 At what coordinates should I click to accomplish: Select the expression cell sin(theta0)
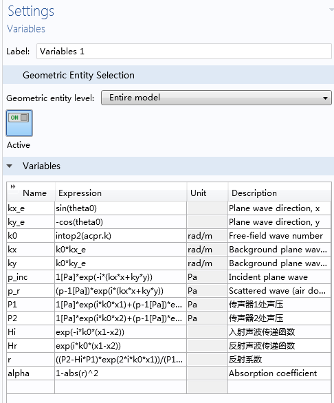tap(121, 208)
